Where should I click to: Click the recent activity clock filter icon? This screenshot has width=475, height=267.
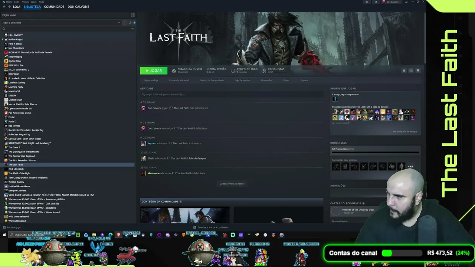(x=130, y=23)
